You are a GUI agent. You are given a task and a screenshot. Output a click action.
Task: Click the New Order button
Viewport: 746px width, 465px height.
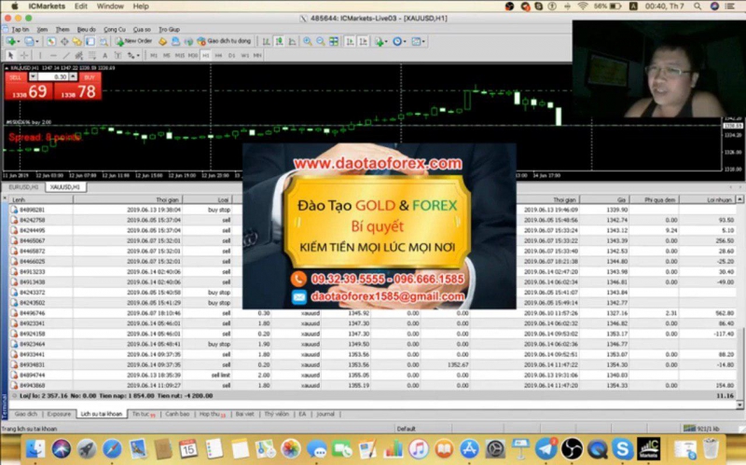133,41
